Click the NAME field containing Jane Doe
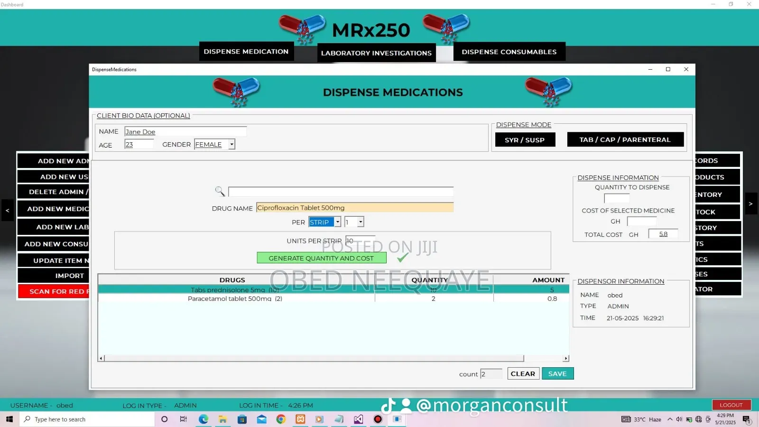 tap(185, 131)
